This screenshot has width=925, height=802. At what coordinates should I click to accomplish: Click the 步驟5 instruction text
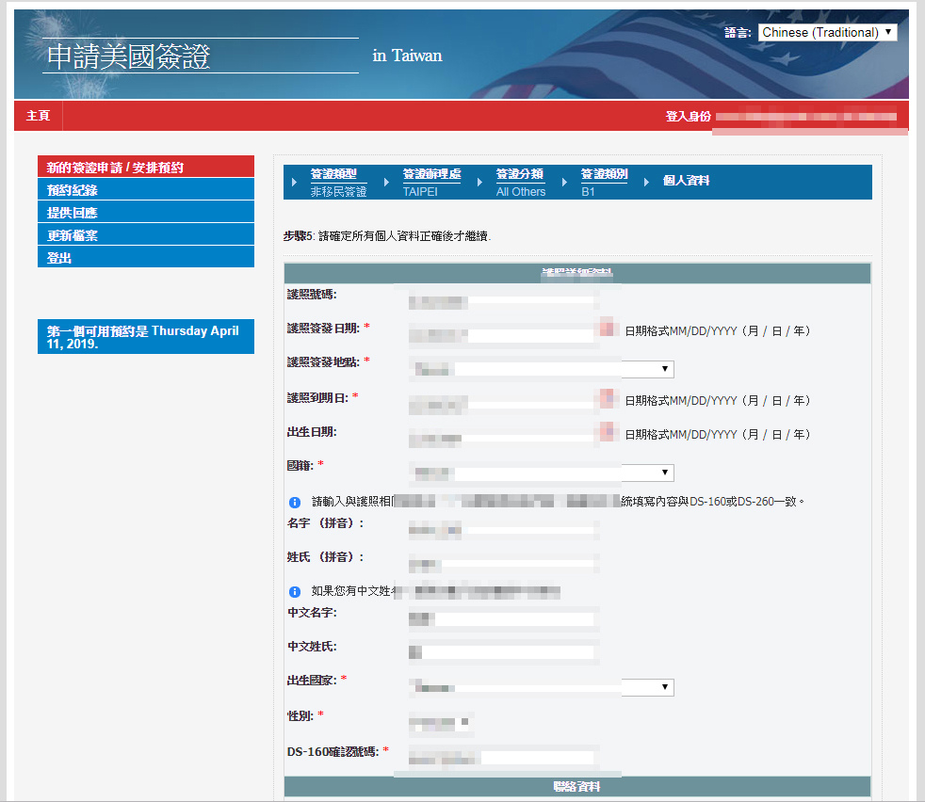coord(386,236)
